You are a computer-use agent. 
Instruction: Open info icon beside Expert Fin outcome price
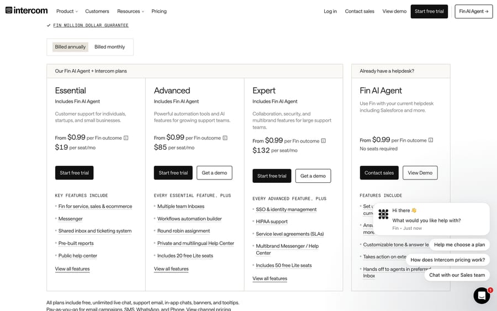(323, 141)
